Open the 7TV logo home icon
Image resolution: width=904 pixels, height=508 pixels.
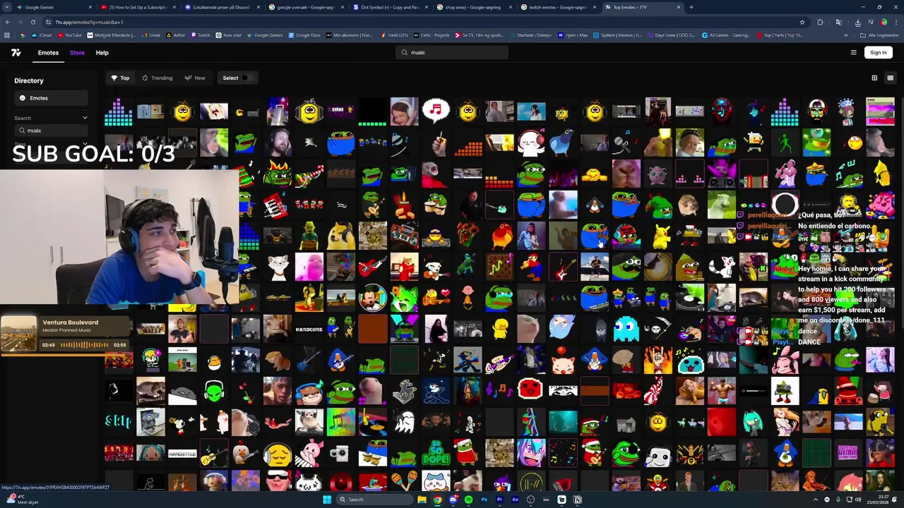click(x=16, y=52)
